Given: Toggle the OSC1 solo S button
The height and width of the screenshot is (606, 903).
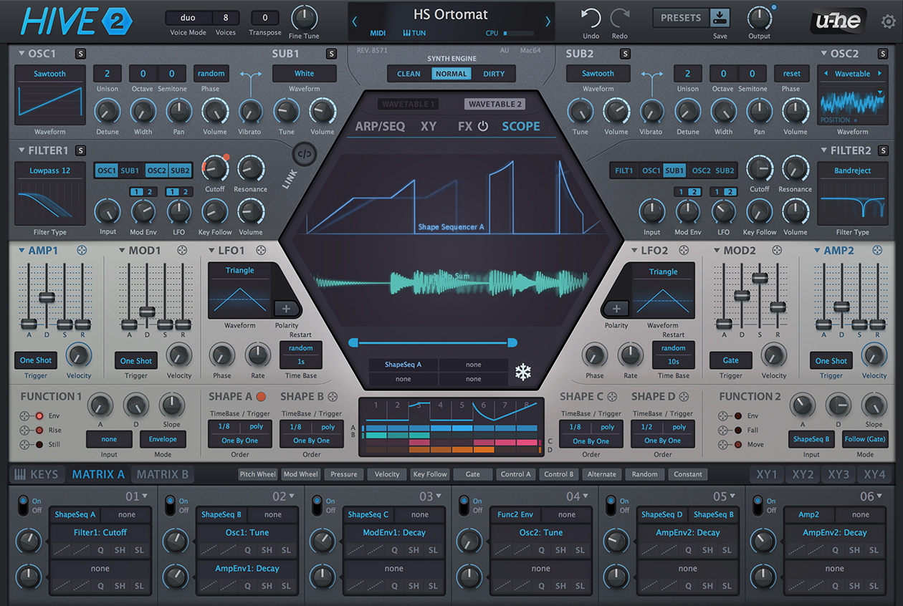Looking at the screenshot, I should (80, 54).
